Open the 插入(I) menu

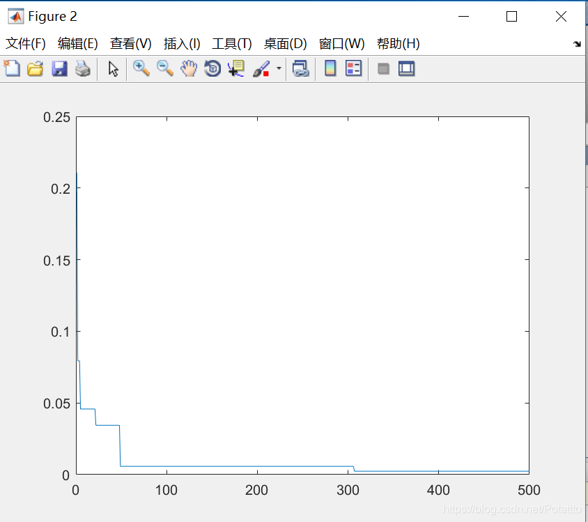(x=182, y=44)
